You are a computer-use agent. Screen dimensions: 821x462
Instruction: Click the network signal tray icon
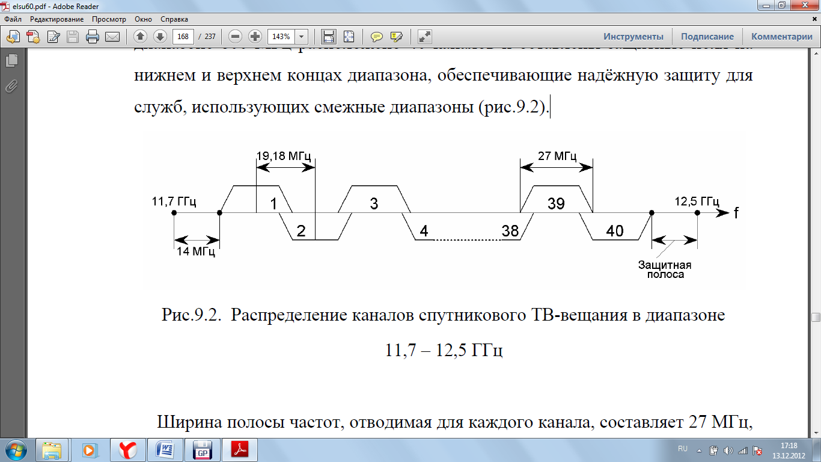pos(742,450)
